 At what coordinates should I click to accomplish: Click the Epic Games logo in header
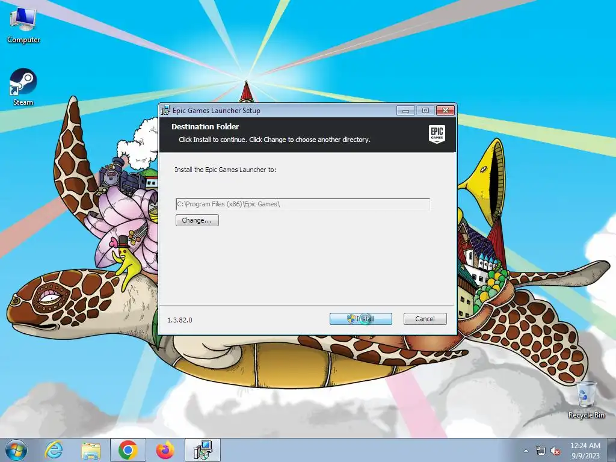(437, 134)
